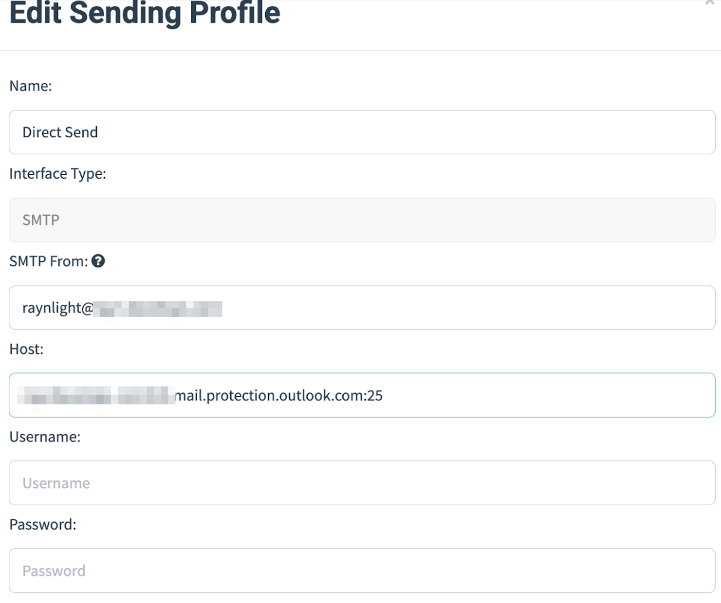
Task: Click the Username: label
Action: coord(45,437)
